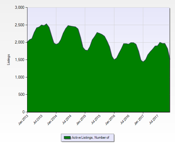Click the 2,500 y-axis label
175x146 pixels.
[20, 25]
